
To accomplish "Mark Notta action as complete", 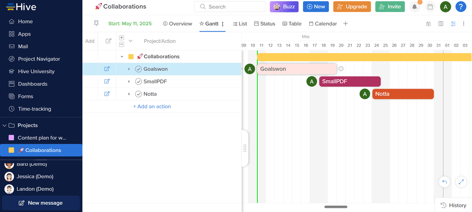I will 138,94.
